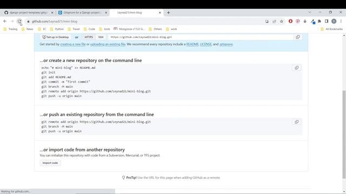Open the Trading bookmarks folder
346x194 pixels.
click(x=10, y=29)
